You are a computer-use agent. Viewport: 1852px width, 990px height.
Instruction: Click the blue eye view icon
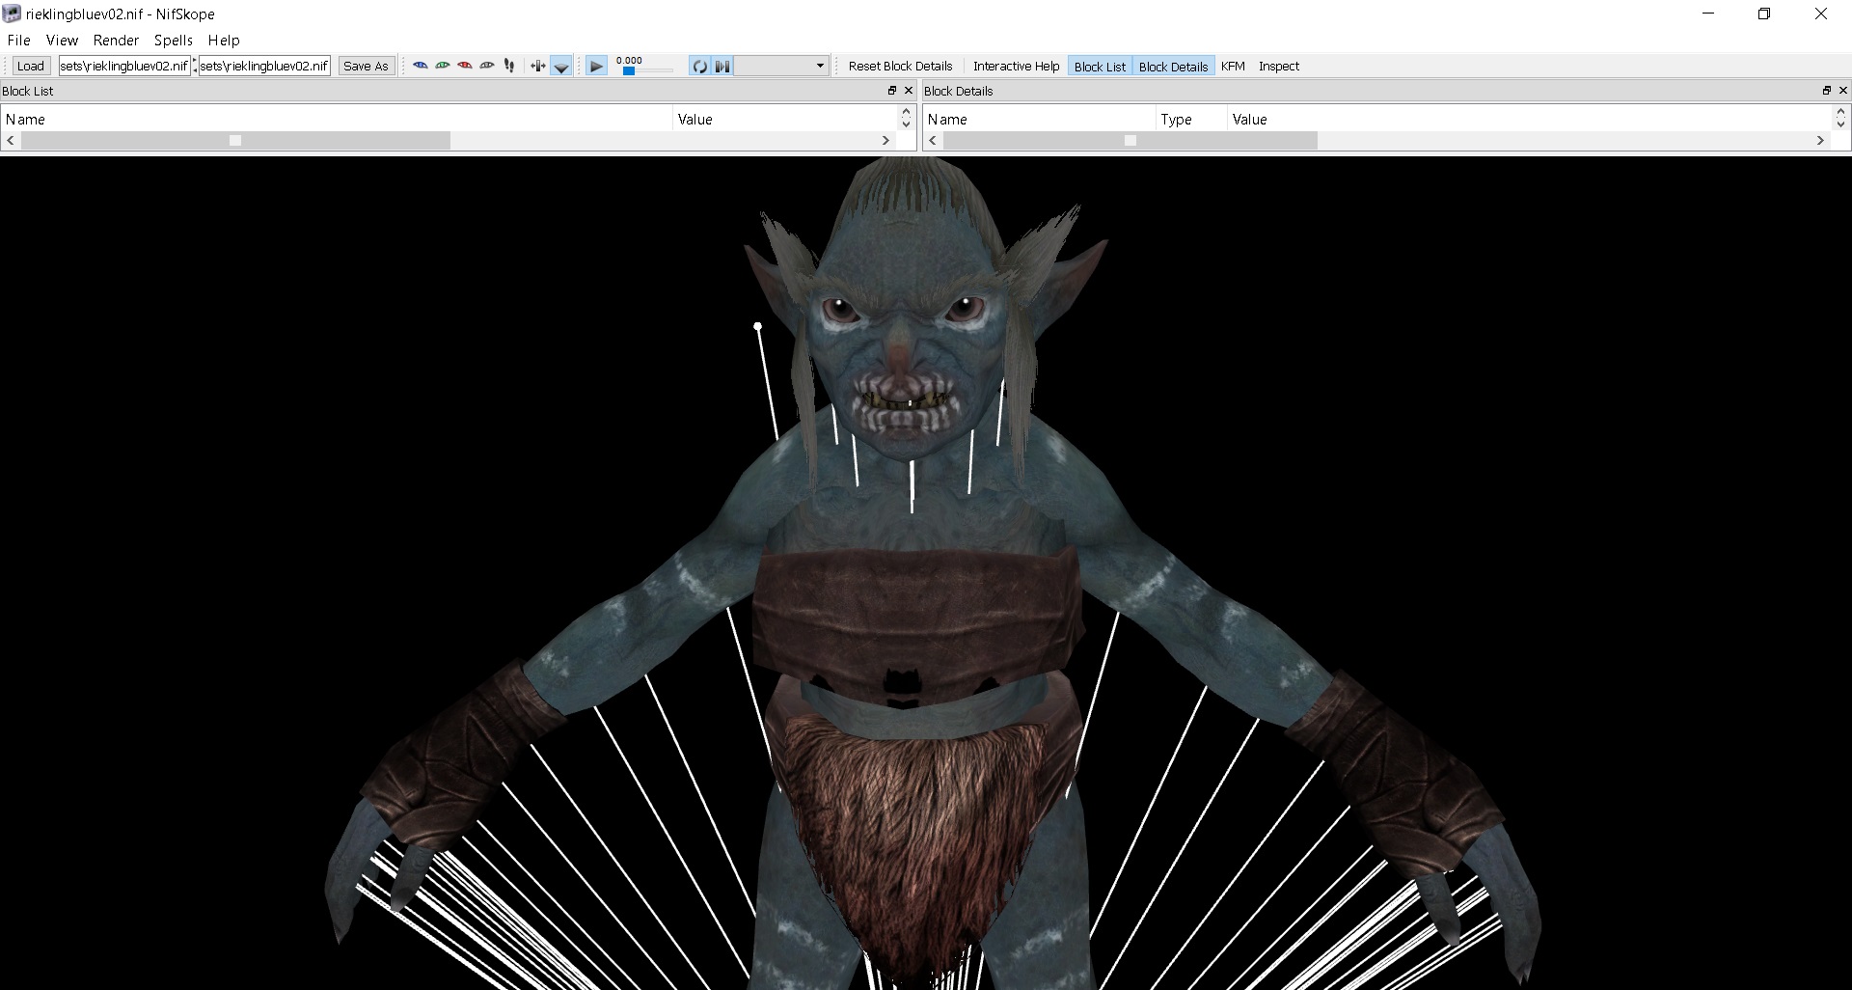(421, 66)
